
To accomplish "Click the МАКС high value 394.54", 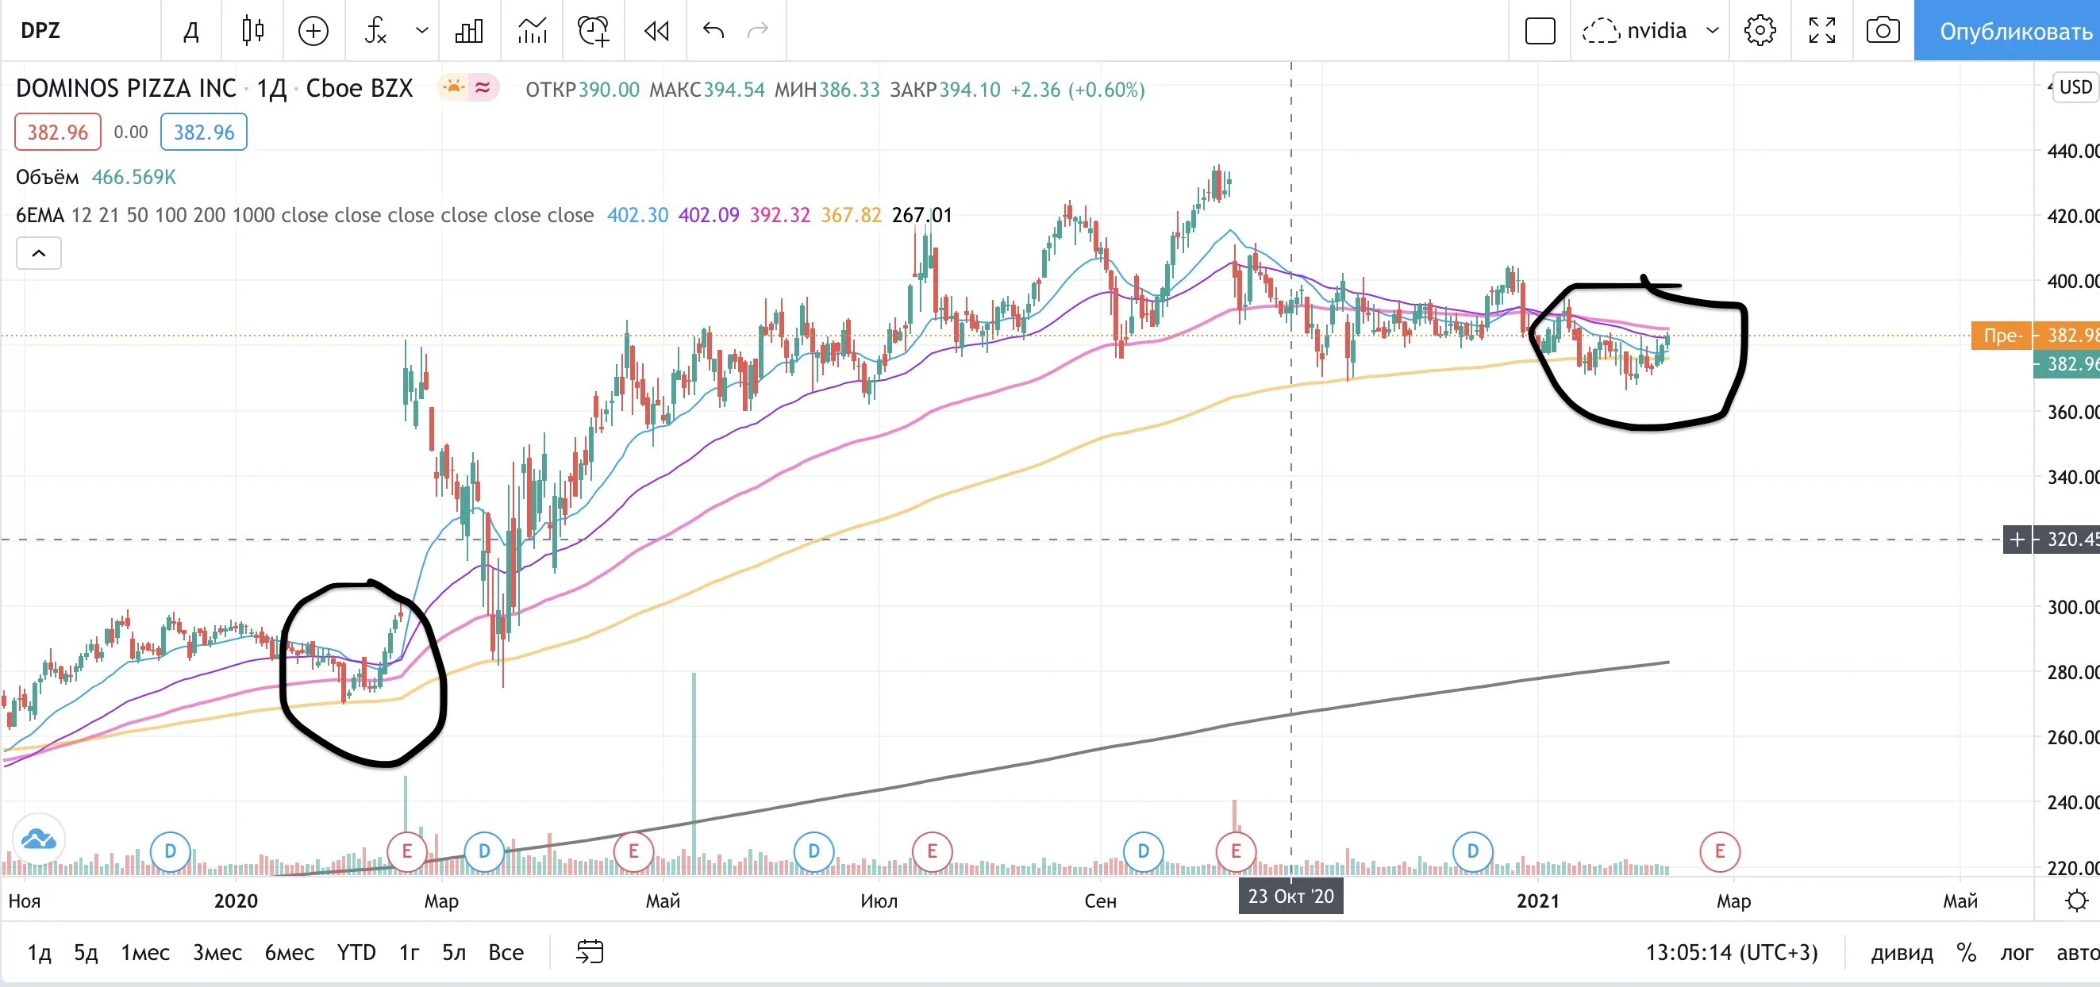I will click(734, 90).
